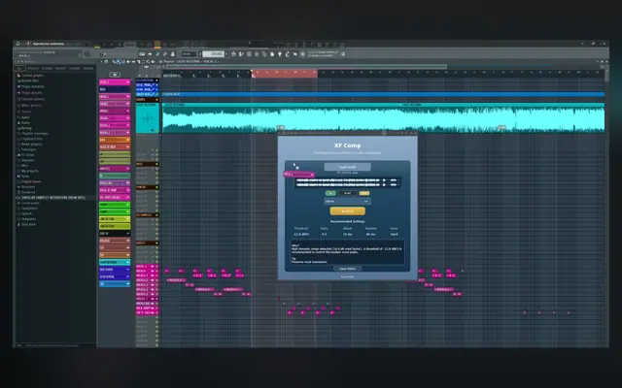Select the Select tool in playlist toolbar
The width and height of the screenshot is (622, 388).
click(143, 62)
